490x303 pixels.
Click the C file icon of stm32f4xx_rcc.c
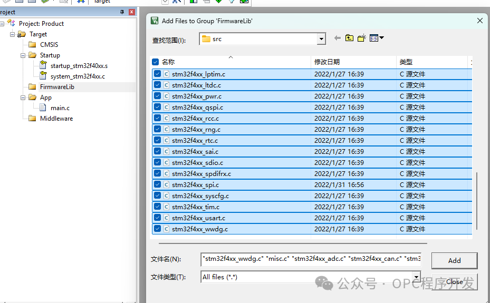coord(167,118)
